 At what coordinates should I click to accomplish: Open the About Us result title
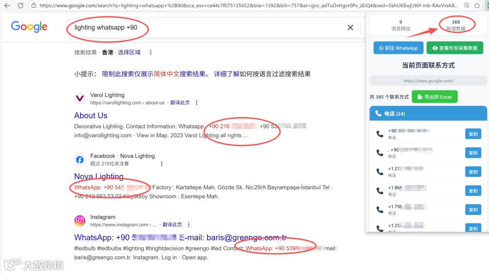point(91,115)
